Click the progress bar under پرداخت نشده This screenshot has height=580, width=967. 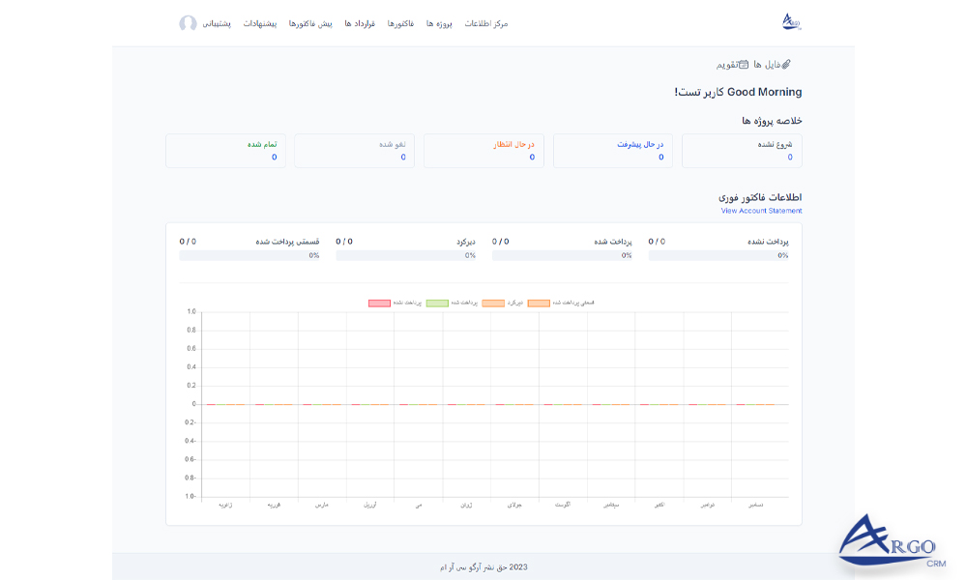tap(720, 256)
